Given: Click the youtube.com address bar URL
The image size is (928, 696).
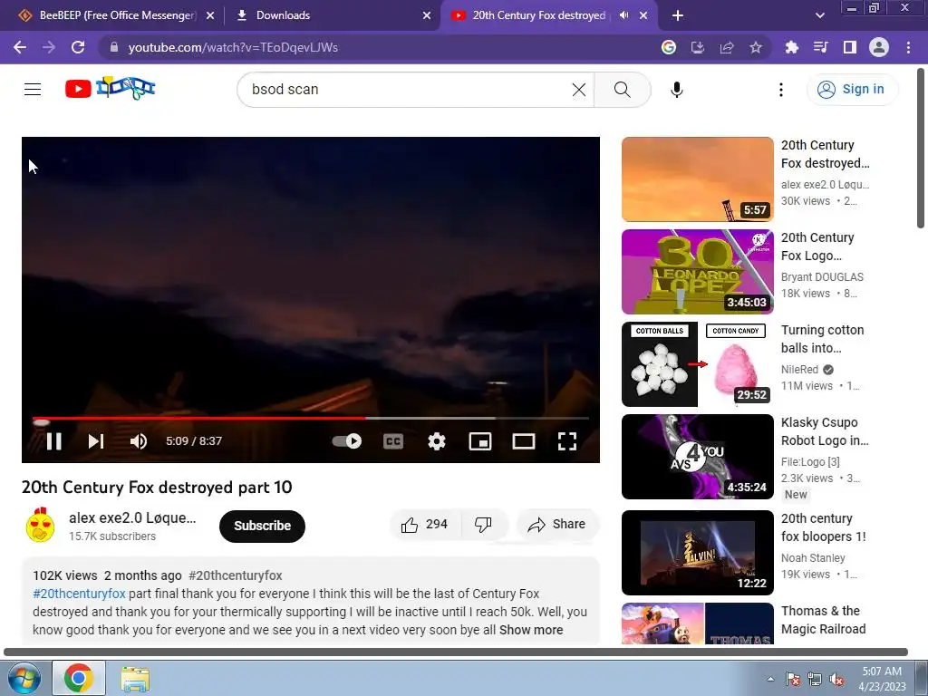Looking at the screenshot, I should (x=233, y=47).
